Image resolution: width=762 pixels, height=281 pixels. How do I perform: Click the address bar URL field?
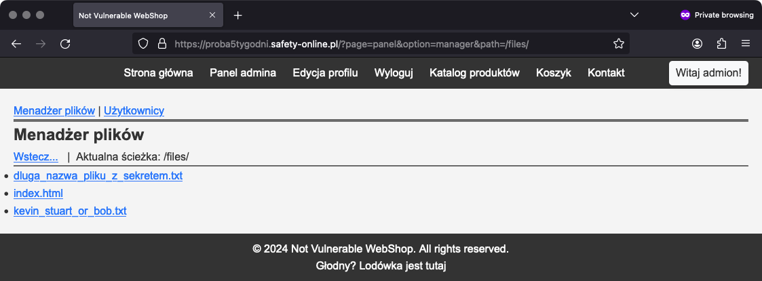coord(380,43)
